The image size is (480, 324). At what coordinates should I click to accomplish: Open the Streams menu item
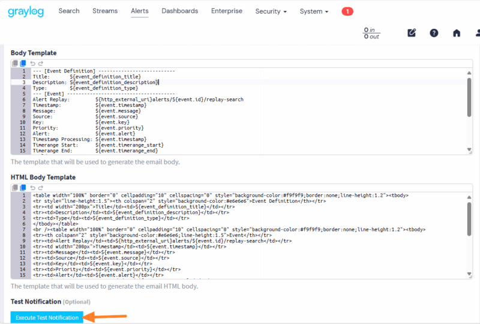click(105, 11)
